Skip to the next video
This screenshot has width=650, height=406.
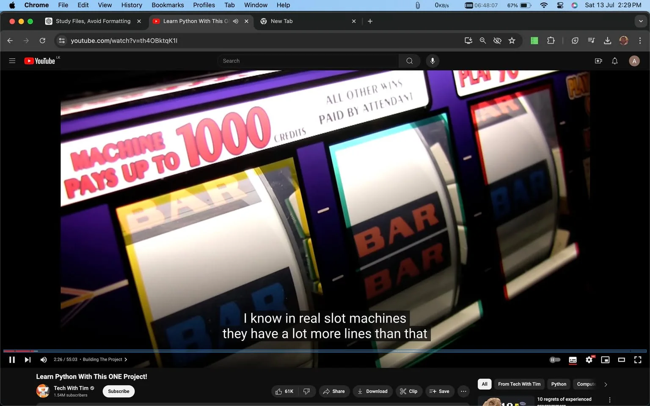(x=28, y=359)
